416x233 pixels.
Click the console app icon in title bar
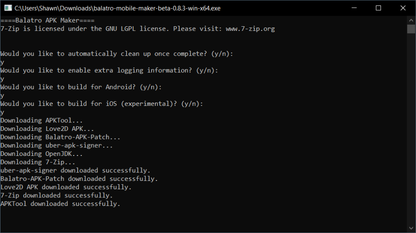click(x=7, y=8)
